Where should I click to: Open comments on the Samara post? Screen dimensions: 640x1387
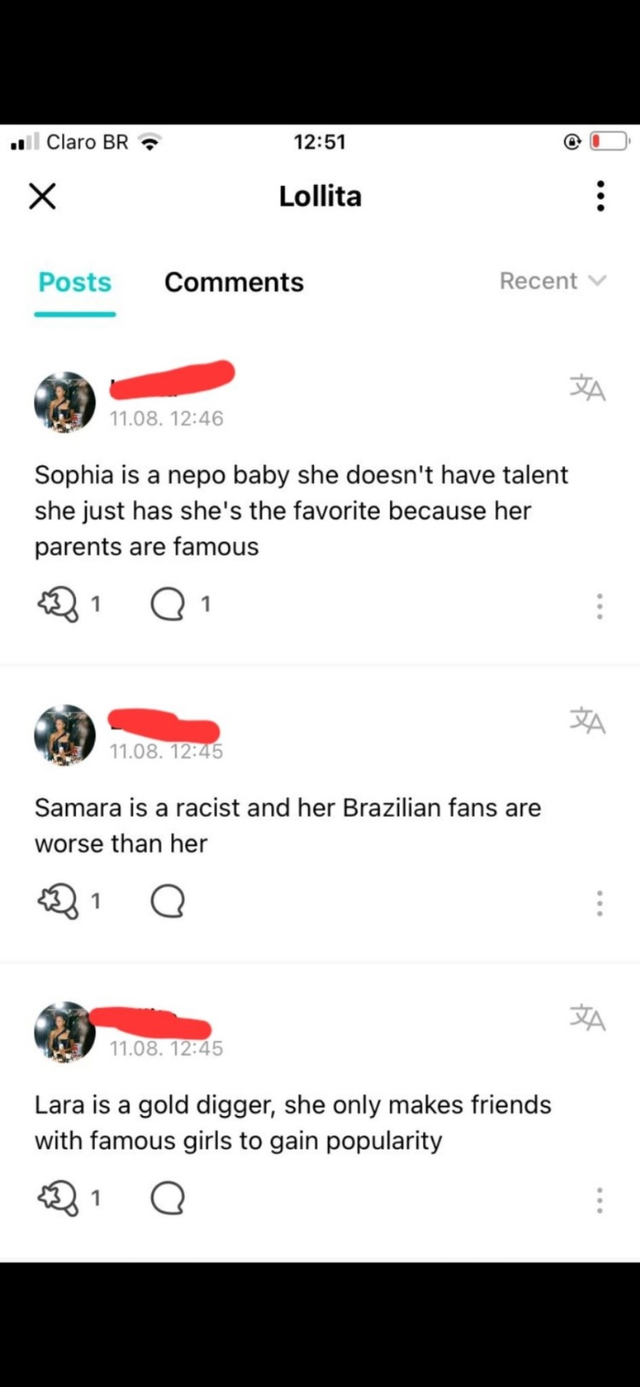(168, 902)
